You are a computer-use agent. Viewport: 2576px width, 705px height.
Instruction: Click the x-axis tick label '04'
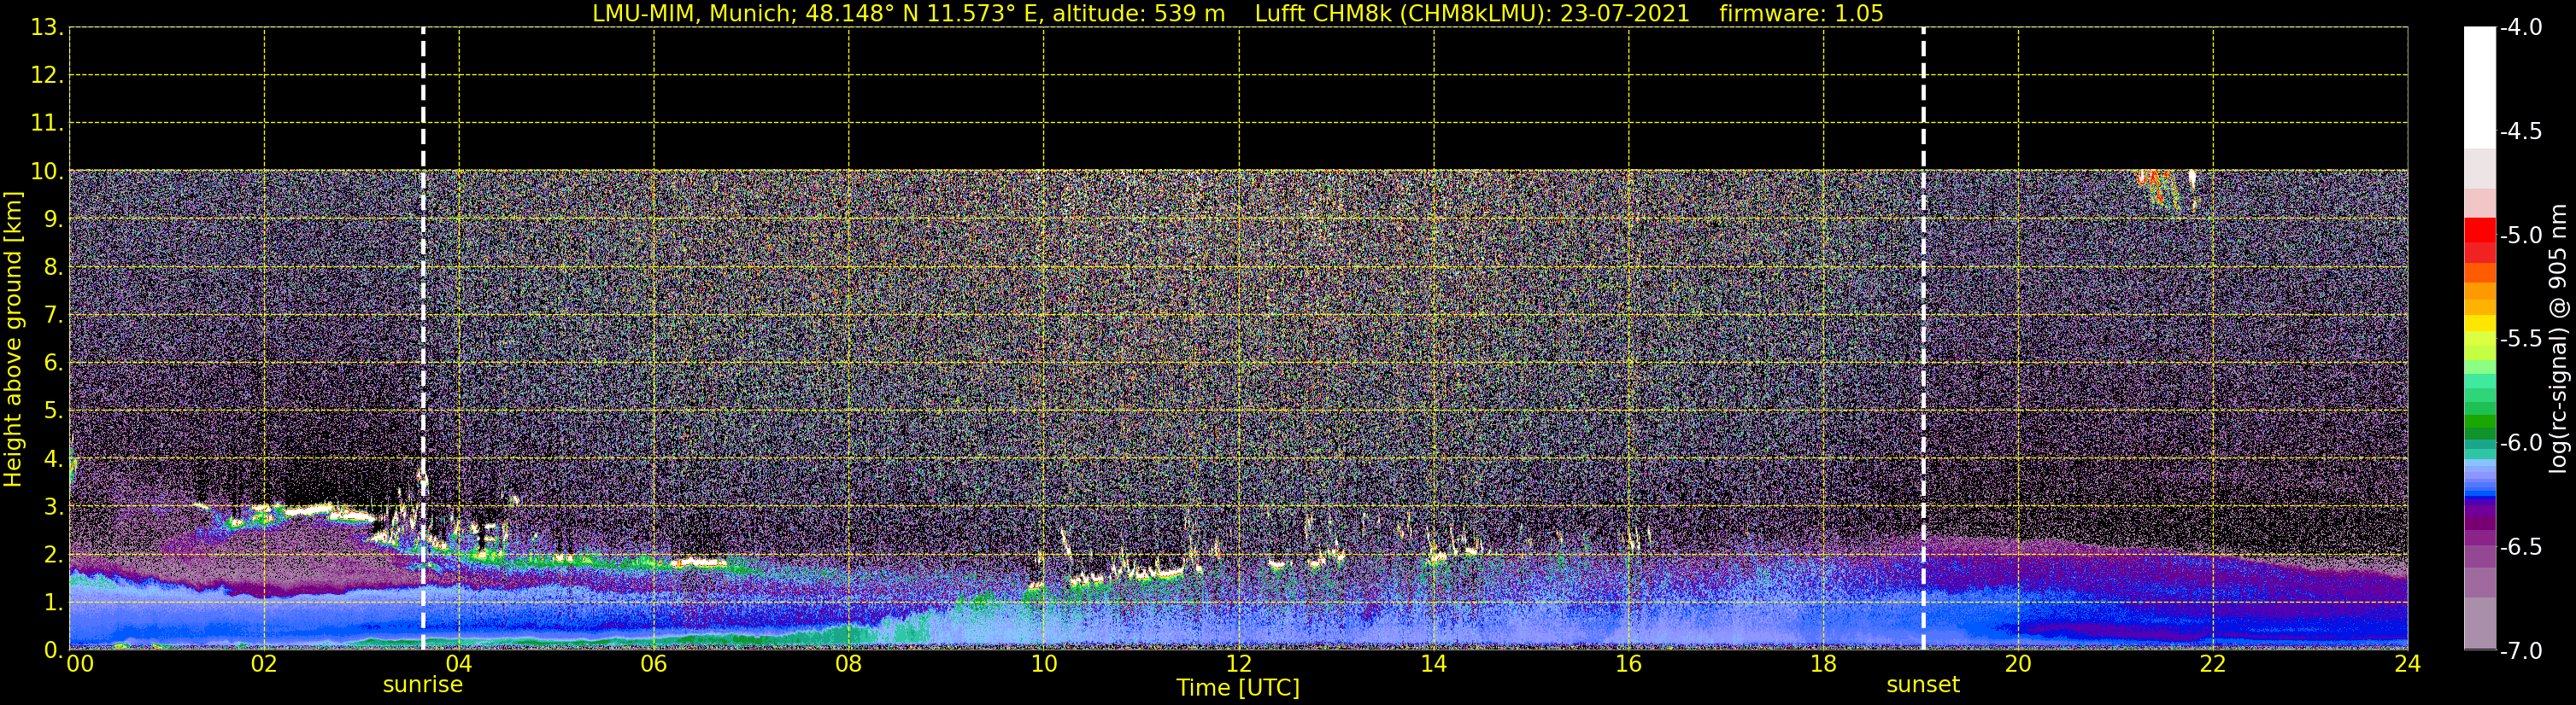[459, 664]
